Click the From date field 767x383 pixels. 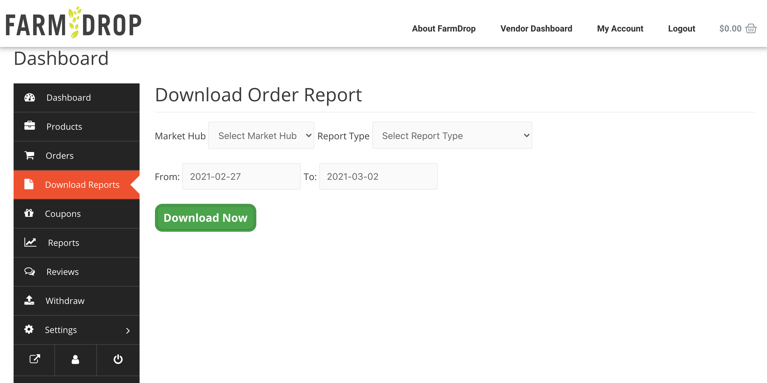(x=241, y=176)
